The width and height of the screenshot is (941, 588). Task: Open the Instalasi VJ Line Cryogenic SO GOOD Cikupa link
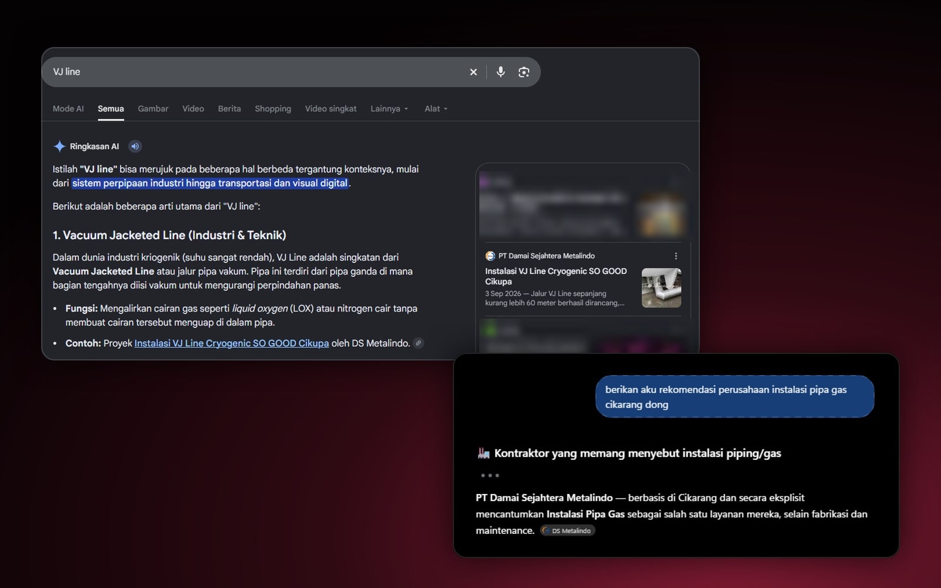[x=232, y=343]
